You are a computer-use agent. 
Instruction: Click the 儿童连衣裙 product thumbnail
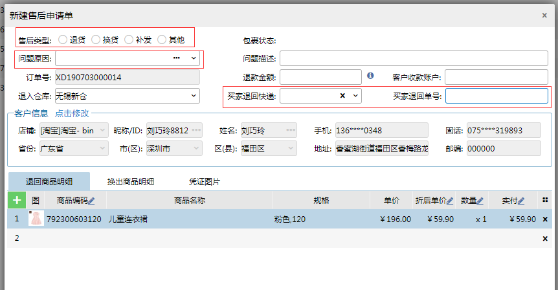36,219
